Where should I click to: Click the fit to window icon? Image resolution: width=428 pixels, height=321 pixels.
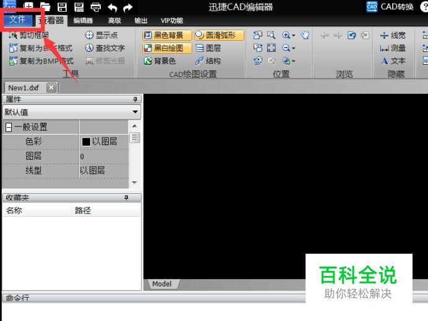272,48
